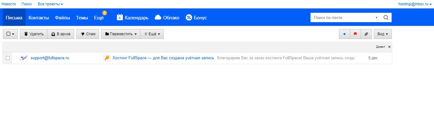Switch to the Контакты tab
This screenshot has height=116, width=434.
point(39,17)
